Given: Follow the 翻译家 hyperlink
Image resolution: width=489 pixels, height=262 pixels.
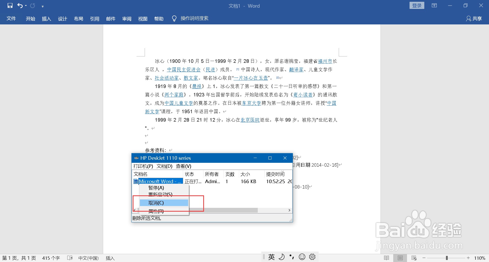Looking at the screenshot, I should 296,70.
